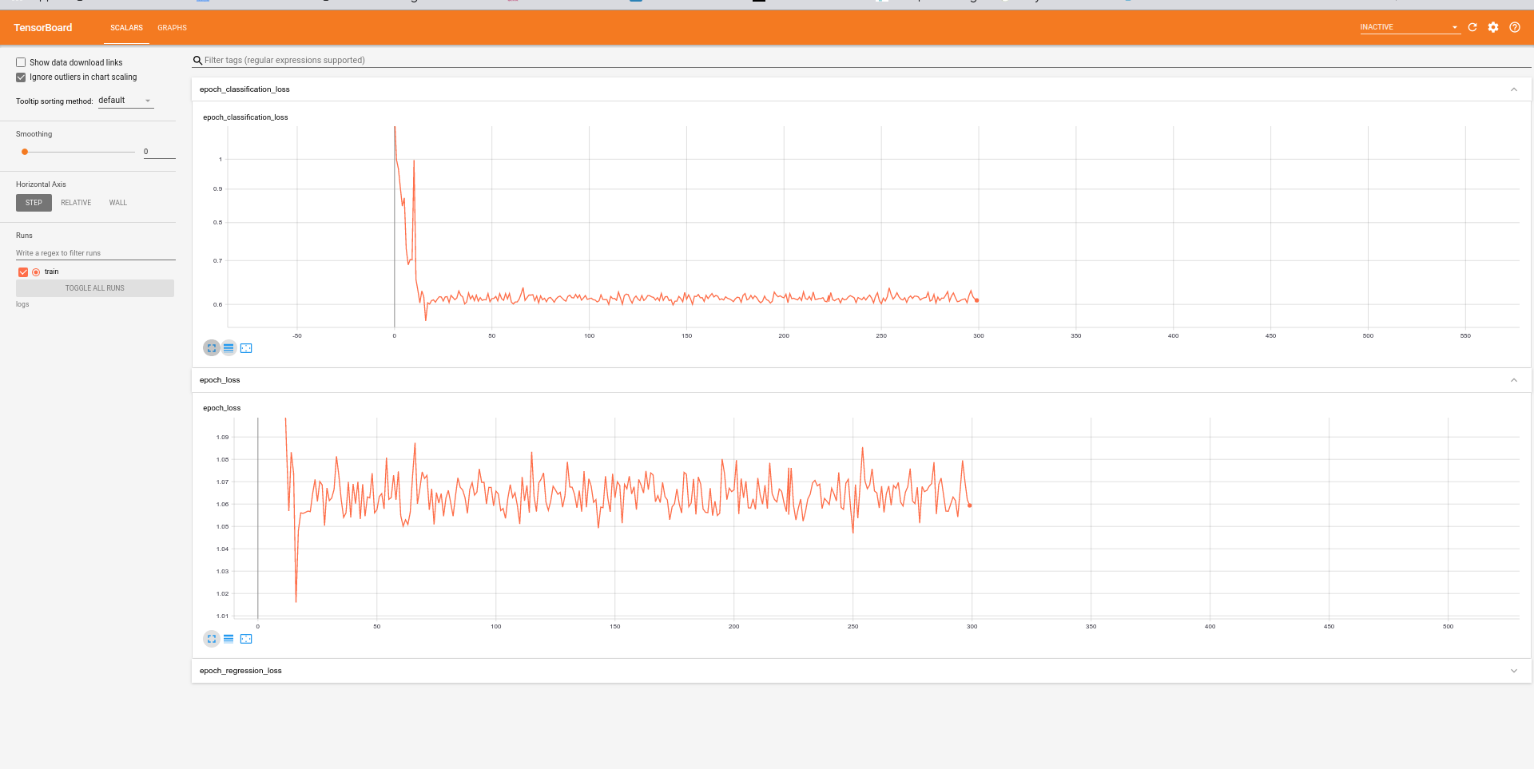Open TensorBoard settings gear
Viewport: 1534px width, 769px height.
1493,27
